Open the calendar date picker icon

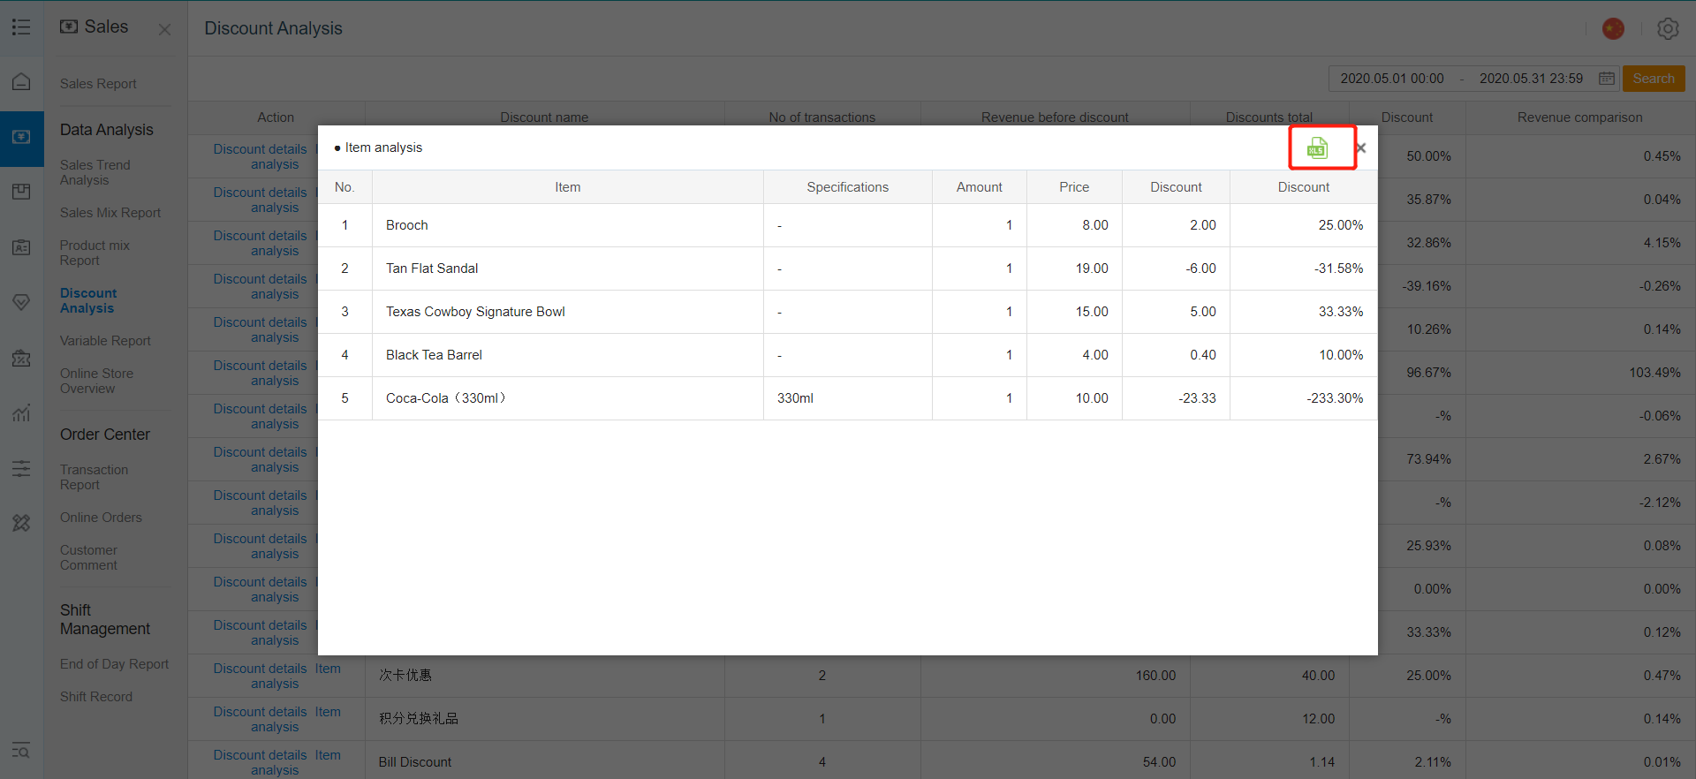[1607, 79]
